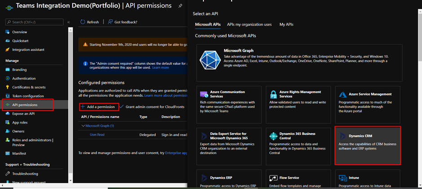The image size is (422, 189).
Task: Open the Enterprise applications link
Action: point(176,153)
